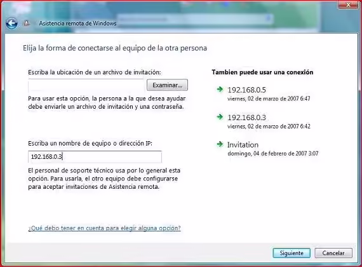Click the green arrow beside 192.168.0.5
Screen dimensions: 362x267
[220, 89]
